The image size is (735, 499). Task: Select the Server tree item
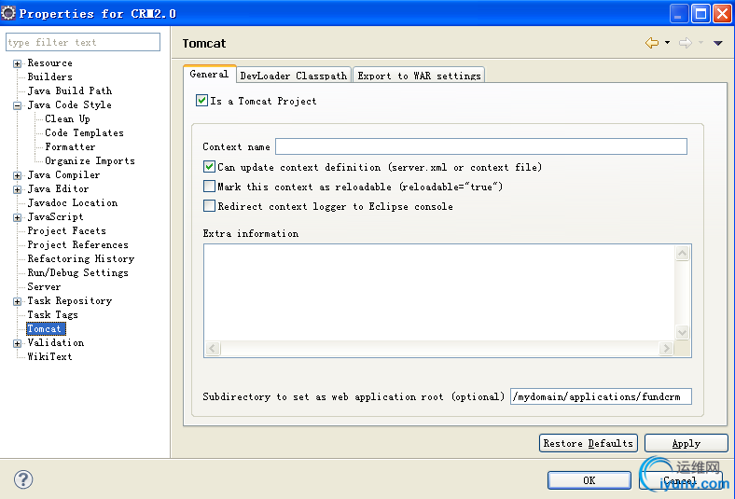[44, 286]
